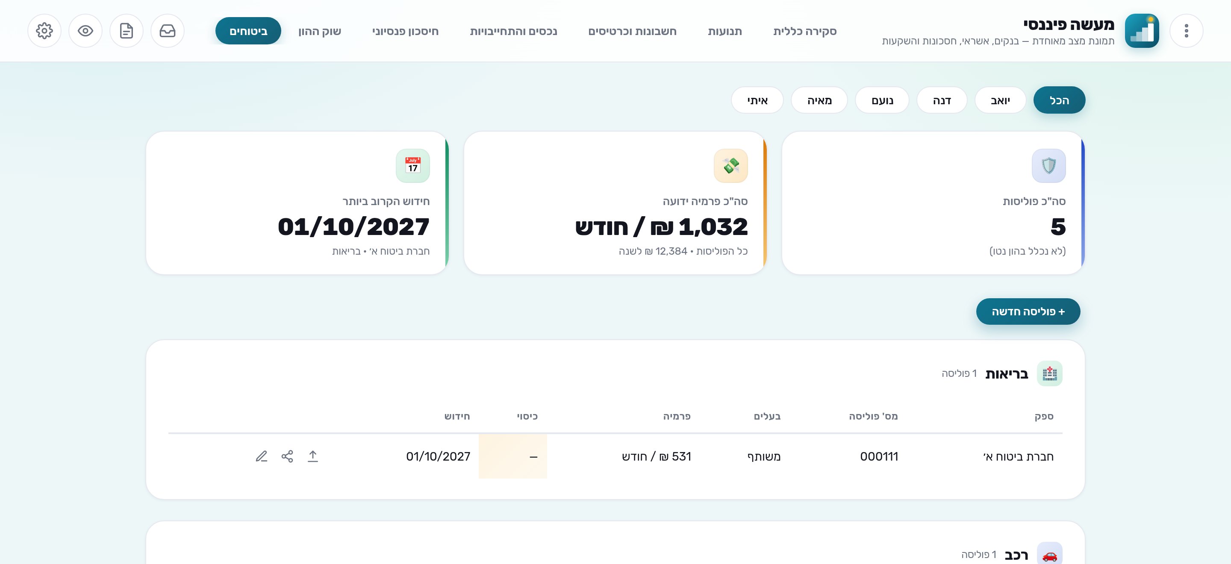Click + פוליסה חדשה button
The image size is (1231, 564).
pyautogui.click(x=1028, y=312)
